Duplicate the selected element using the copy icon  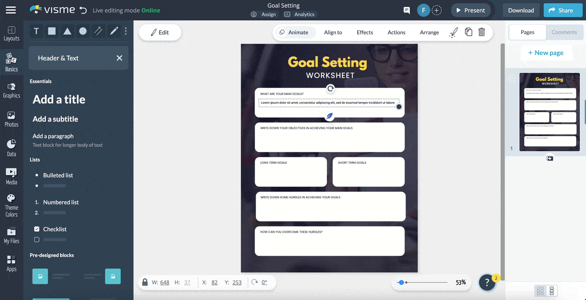(468, 32)
